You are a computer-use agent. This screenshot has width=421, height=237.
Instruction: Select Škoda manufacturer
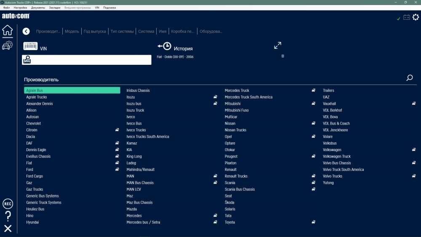point(229,202)
